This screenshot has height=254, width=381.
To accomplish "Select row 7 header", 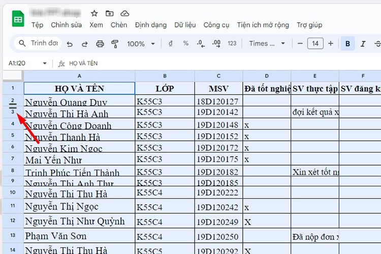I will click(x=13, y=158).
